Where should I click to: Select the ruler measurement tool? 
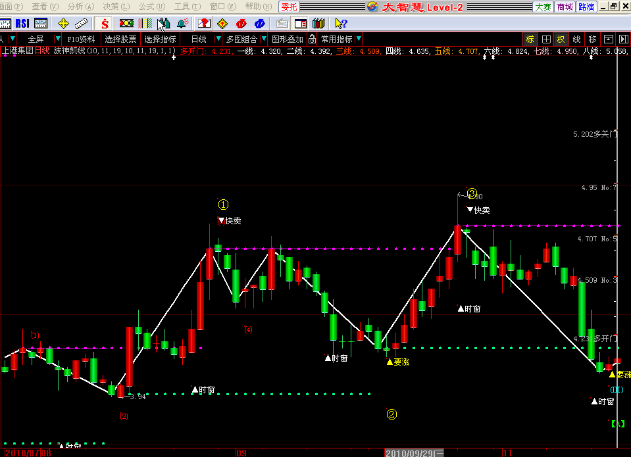(x=82, y=24)
